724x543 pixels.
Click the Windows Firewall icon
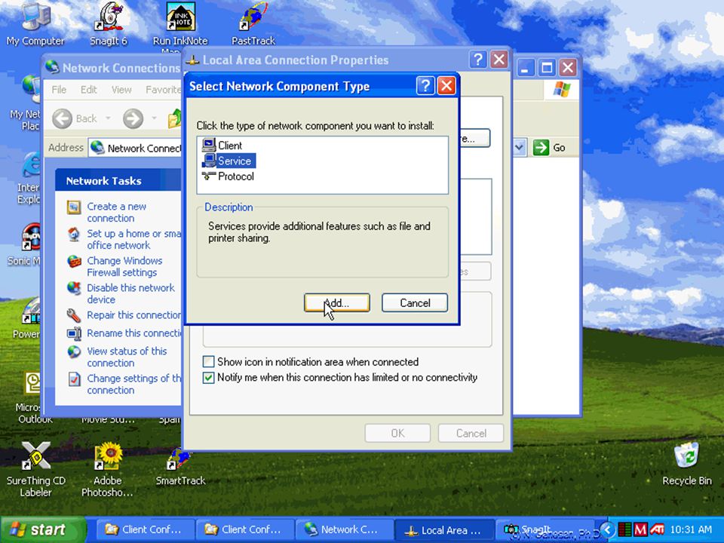click(x=74, y=262)
